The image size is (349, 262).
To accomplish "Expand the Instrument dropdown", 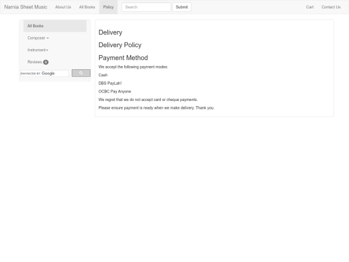I will (38, 50).
